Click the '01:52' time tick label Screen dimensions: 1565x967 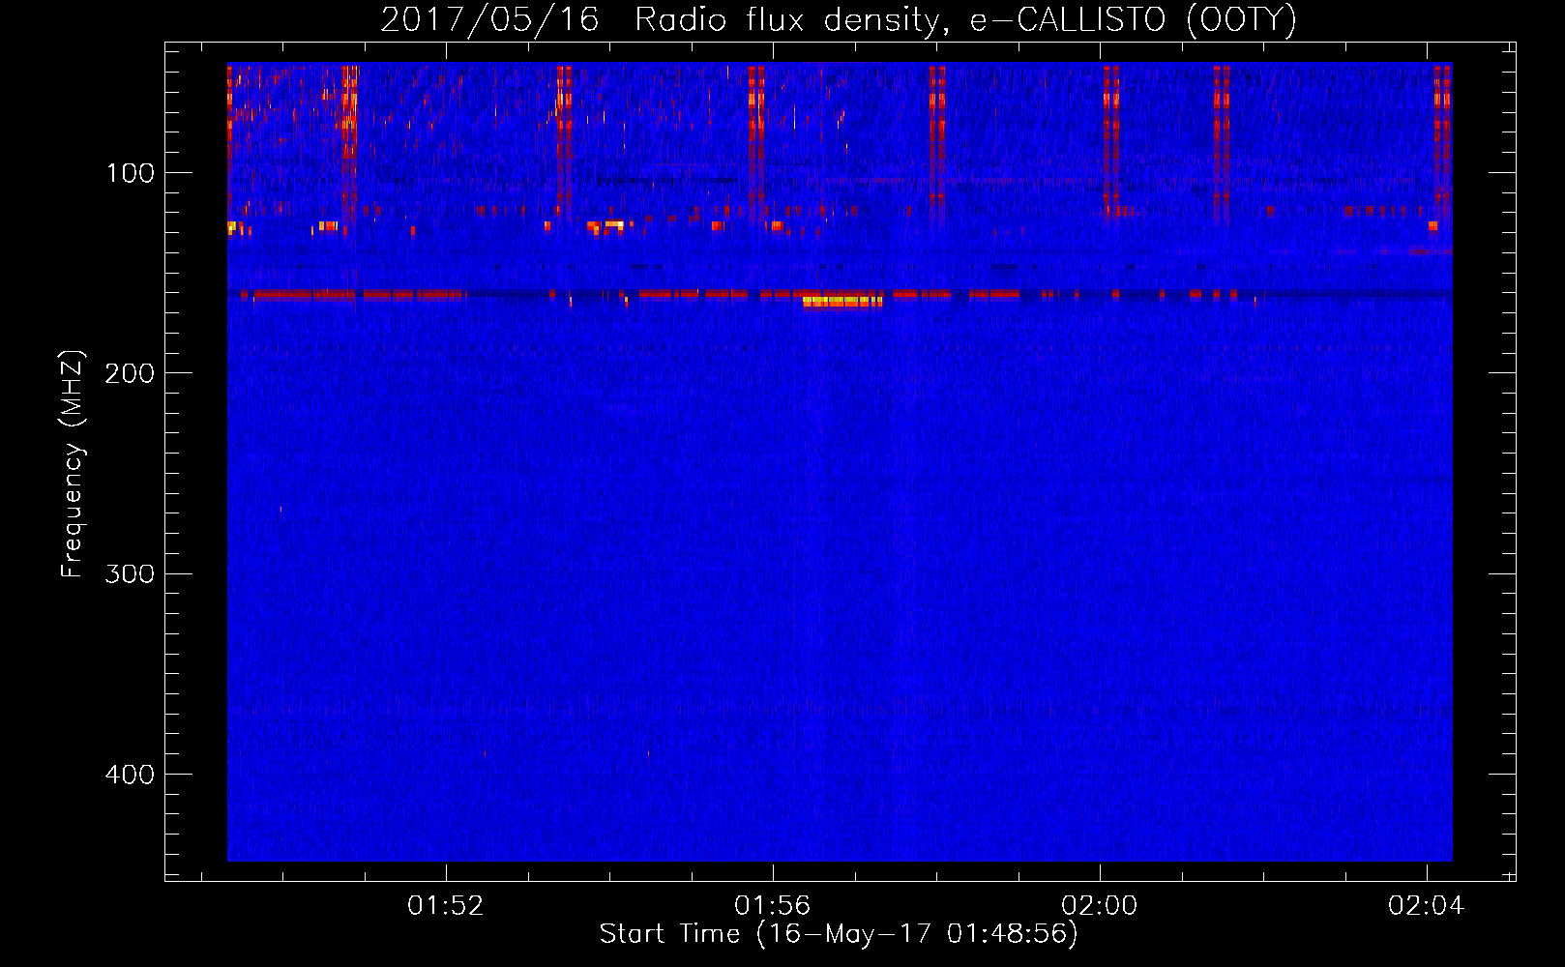click(x=445, y=906)
